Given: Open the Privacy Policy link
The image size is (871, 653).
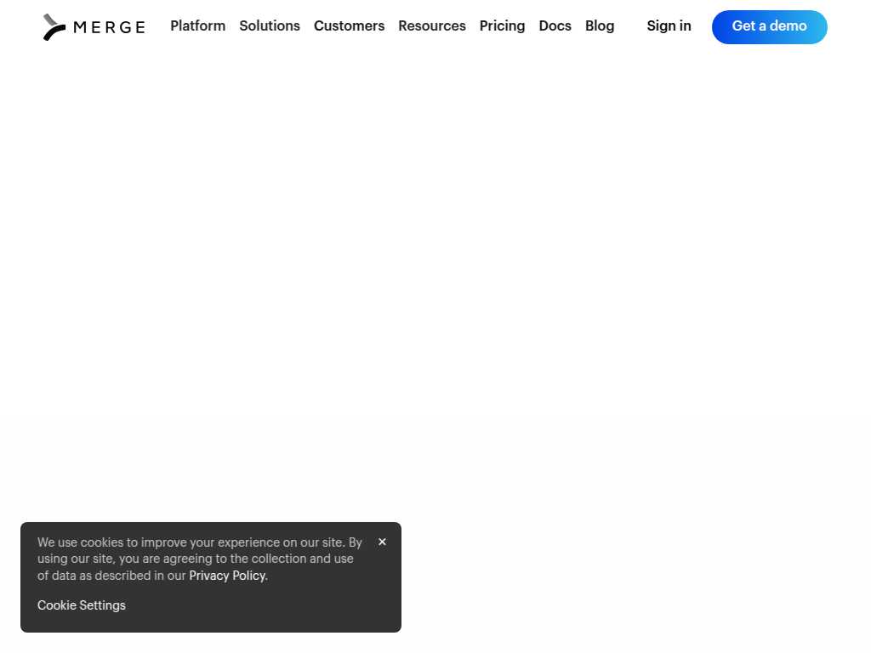Looking at the screenshot, I should point(228,576).
